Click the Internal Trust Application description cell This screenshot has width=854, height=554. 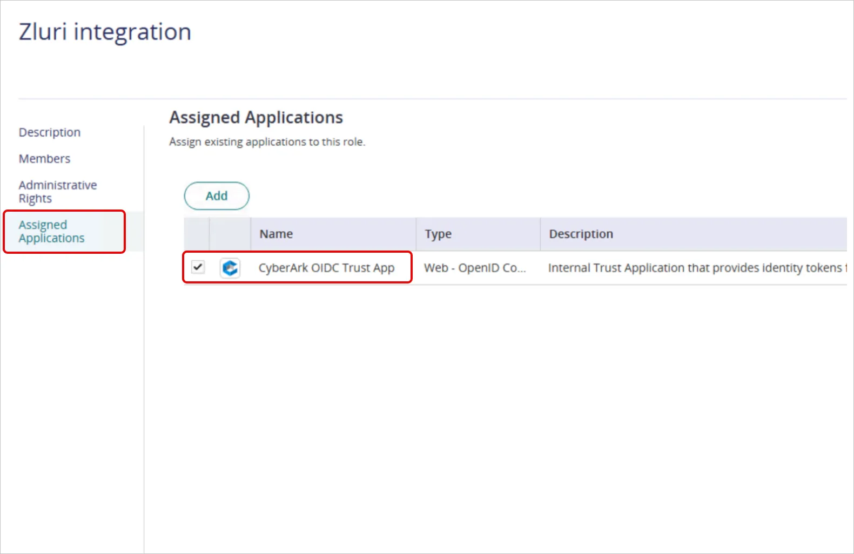697,268
